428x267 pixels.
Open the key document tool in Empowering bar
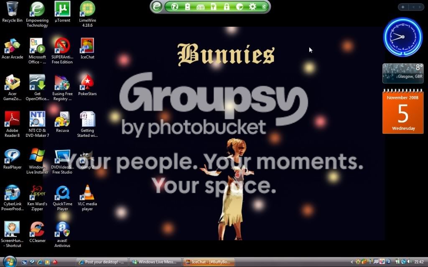[x=214, y=7]
